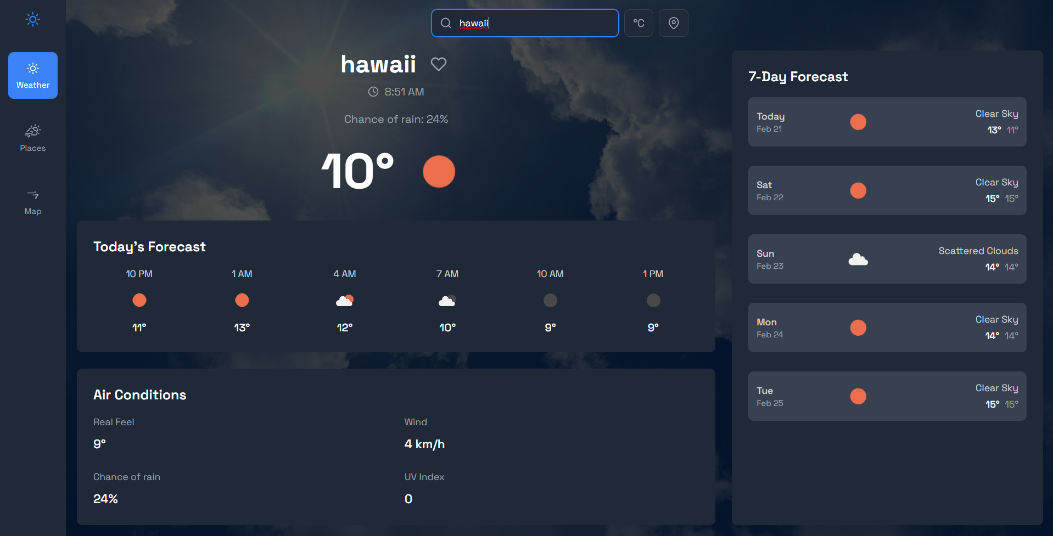Open the Places tab in sidebar
1053x536 pixels.
33,138
